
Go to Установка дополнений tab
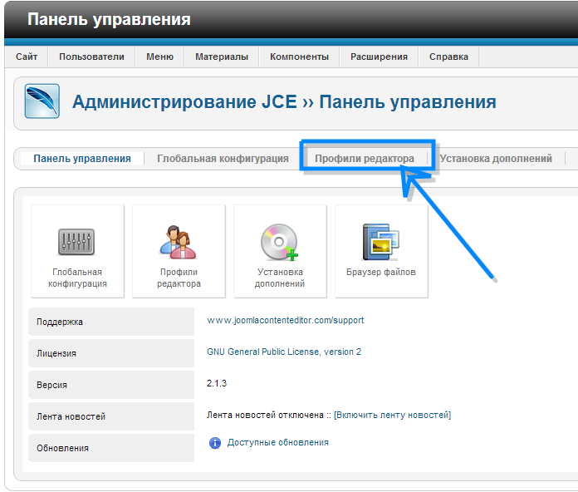pos(496,159)
